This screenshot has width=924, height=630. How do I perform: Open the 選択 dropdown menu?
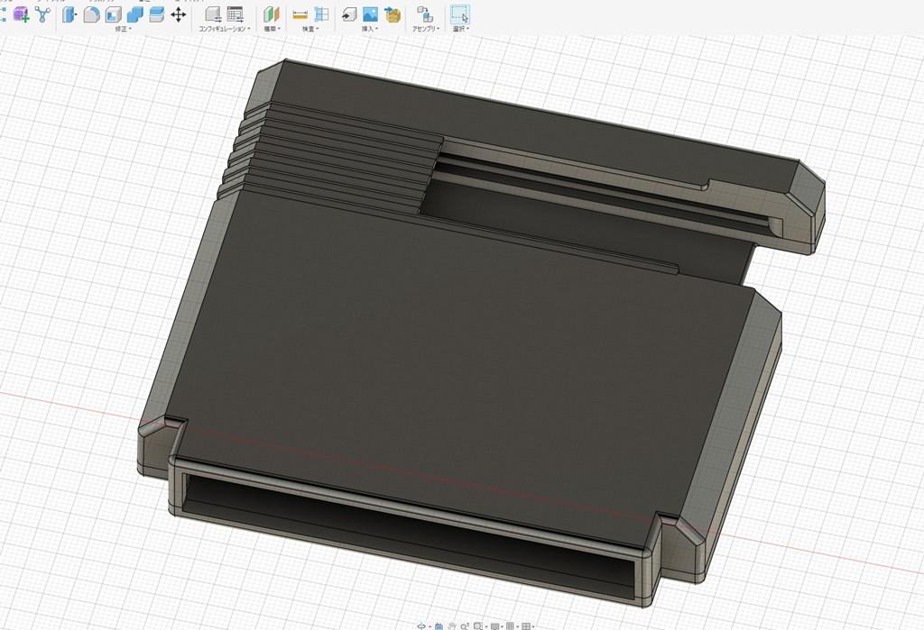[461, 29]
